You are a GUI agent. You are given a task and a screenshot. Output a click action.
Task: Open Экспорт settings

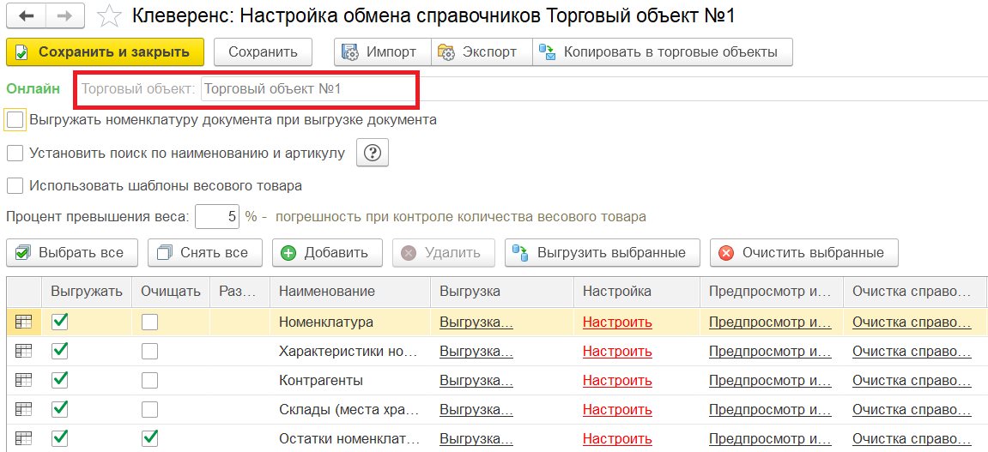click(x=482, y=52)
